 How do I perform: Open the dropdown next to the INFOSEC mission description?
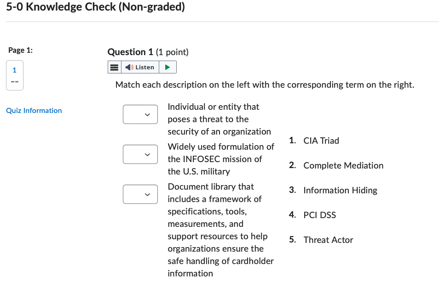click(140, 154)
